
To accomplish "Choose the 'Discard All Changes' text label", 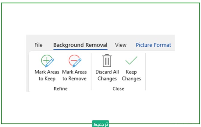I will click(x=107, y=75).
